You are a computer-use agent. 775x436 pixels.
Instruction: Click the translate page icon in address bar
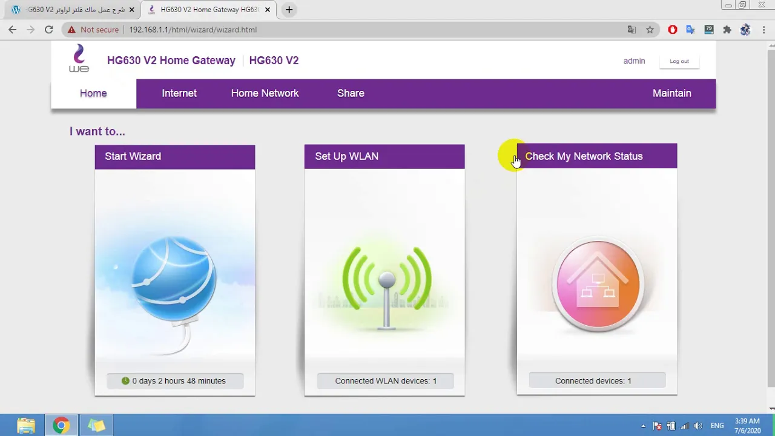[x=632, y=30]
